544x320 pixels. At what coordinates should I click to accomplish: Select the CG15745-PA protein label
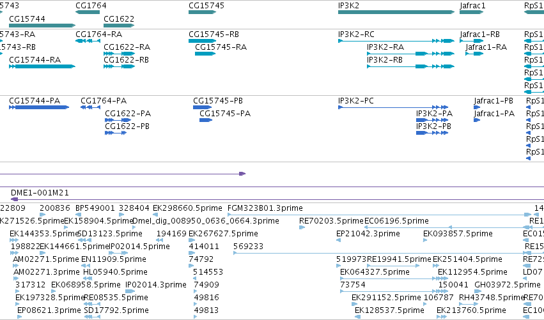tap(225, 114)
